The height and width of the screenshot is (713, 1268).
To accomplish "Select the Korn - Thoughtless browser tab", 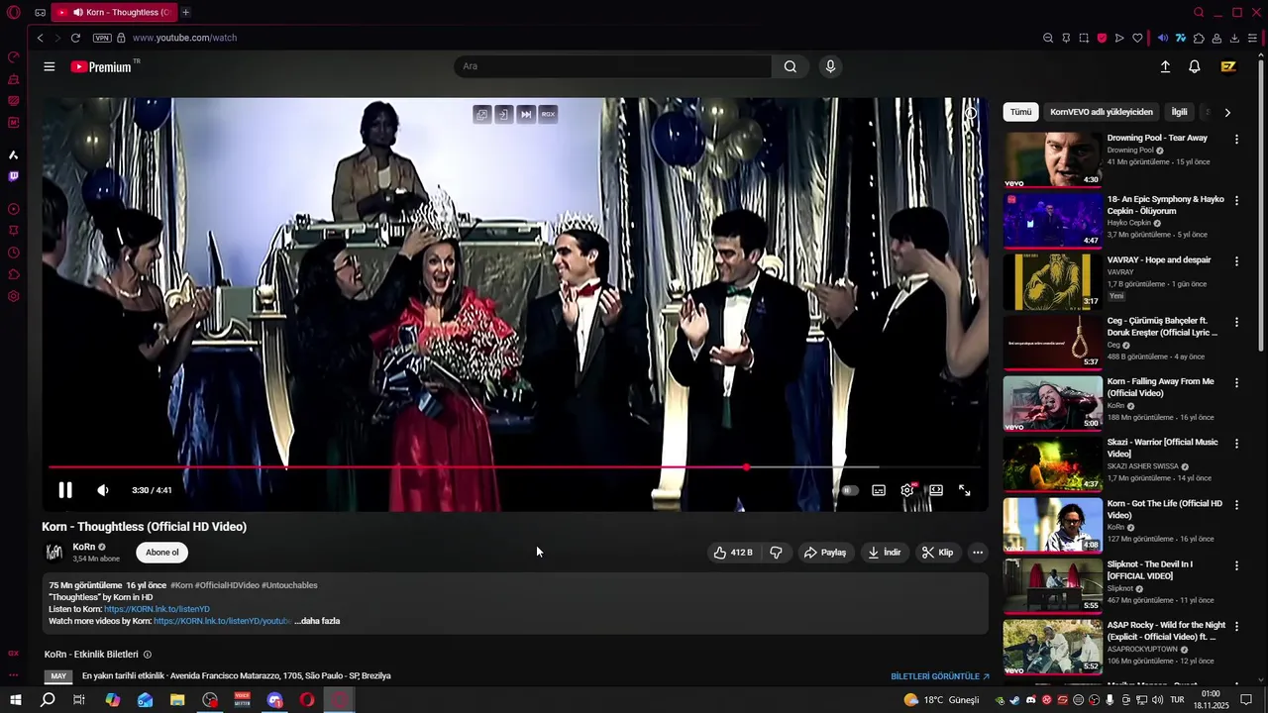I will [113, 12].
